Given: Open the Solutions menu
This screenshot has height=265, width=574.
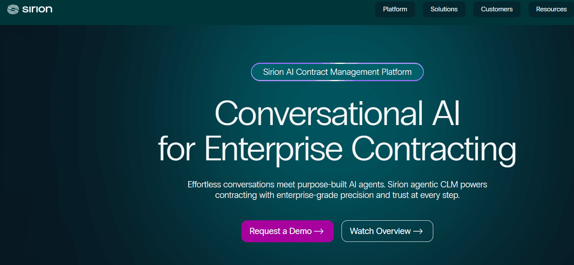Looking at the screenshot, I should (444, 9).
